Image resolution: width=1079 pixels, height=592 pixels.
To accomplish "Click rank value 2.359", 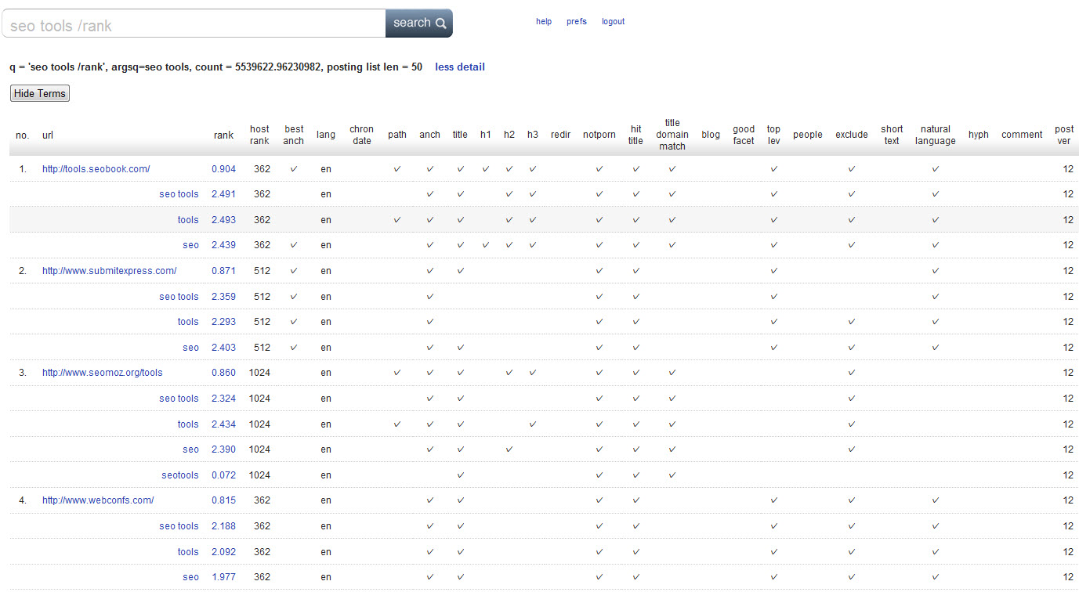I will (223, 297).
